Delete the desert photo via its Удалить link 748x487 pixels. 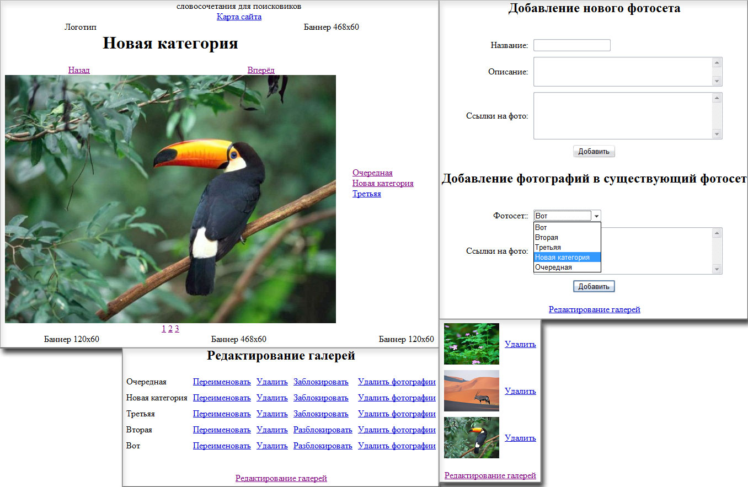tap(520, 390)
